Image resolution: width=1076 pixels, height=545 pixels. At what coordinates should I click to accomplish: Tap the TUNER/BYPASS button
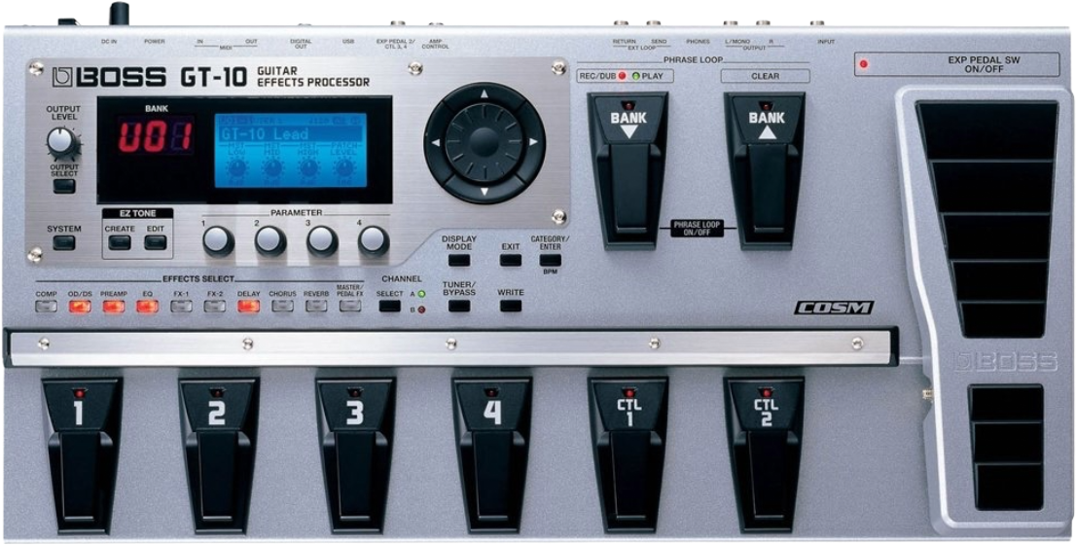(459, 307)
